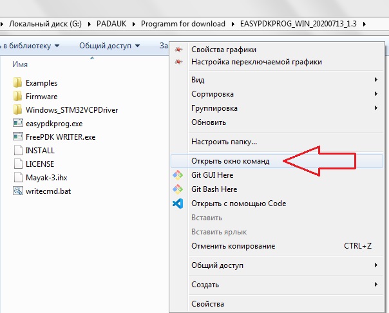Select the FreePDK WRITER.exe icon
Viewport: 389px width, 313px height.
click(17, 137)
